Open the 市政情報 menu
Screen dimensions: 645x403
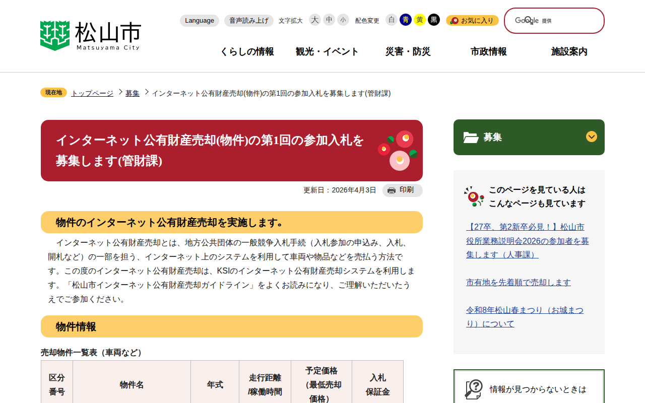coord(489,51)
